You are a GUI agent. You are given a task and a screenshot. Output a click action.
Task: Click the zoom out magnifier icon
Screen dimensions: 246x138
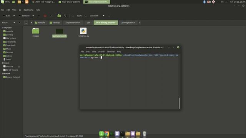click(x=73, y=16)
